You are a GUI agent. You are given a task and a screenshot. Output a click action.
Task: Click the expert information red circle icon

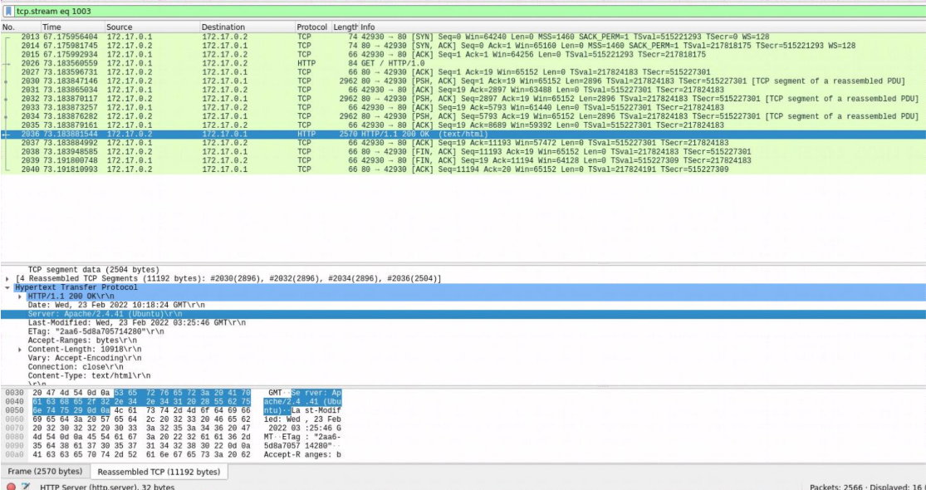click(x=9, y=486)
